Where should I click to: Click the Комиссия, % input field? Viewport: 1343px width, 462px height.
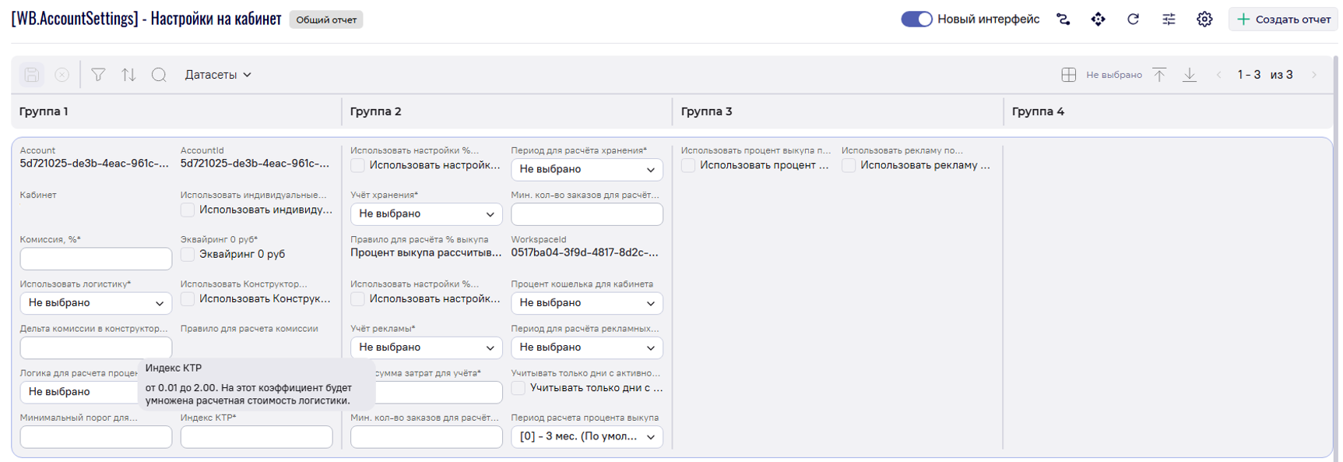pyautogui.click(x=96, y=259)
